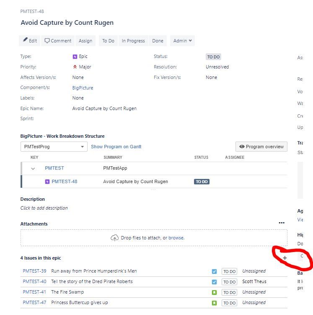Open issue PMTEST-40 link
The height and width of the screenshot is (315, 313).
(34, 281)
